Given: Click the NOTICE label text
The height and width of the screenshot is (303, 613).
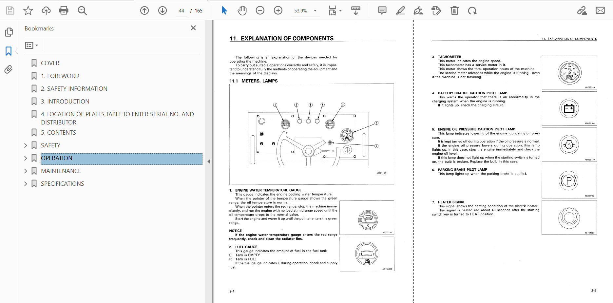Looking at the screenshot, I should coord(235,231).
